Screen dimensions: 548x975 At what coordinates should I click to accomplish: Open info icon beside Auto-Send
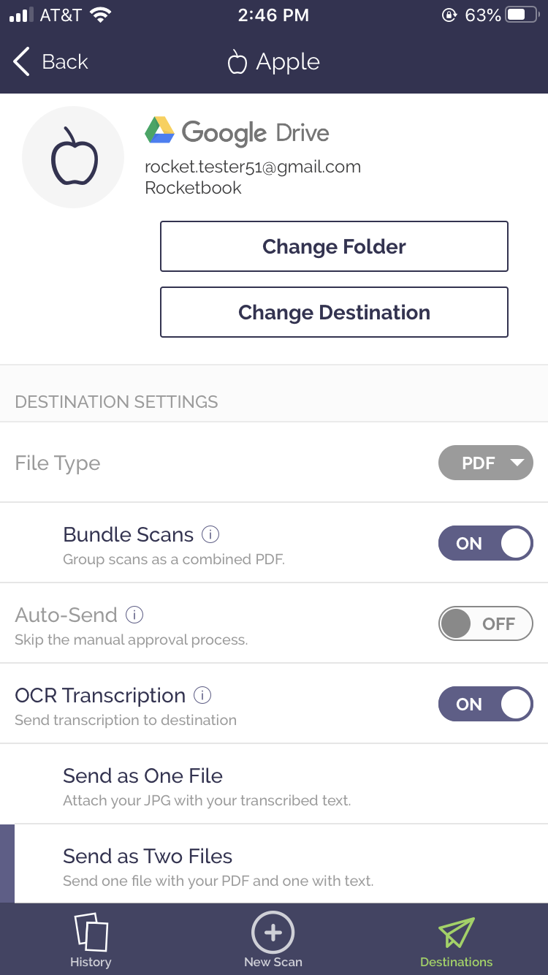tap(134, 615)
